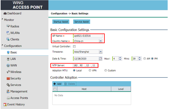Open the Country Name dropdown

(x=101, y=41)
